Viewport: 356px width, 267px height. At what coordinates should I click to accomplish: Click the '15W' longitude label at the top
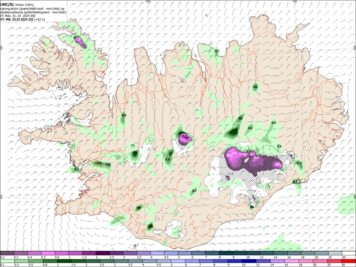[295, 1]
